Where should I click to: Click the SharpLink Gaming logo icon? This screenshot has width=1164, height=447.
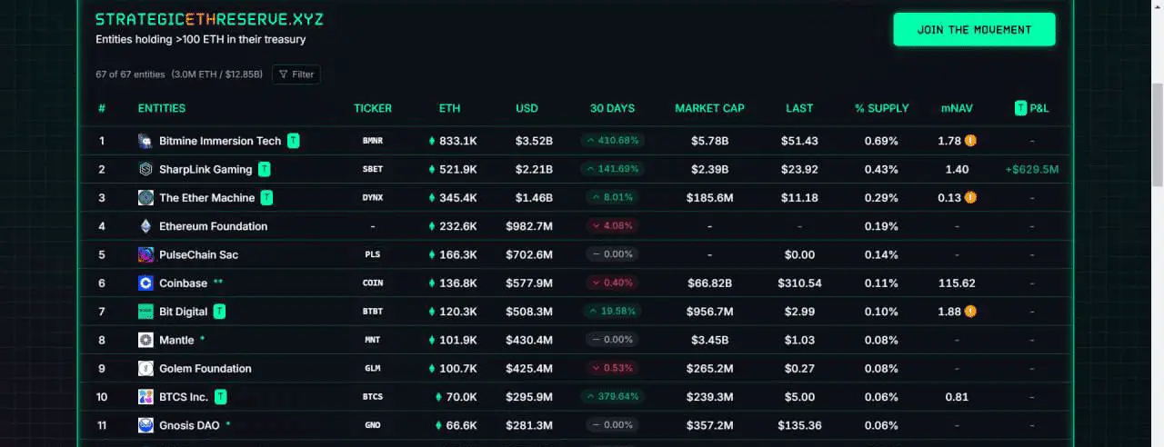(145, 169)
